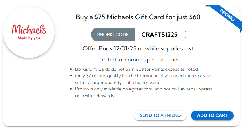Click the SEND TO A FRIEND button
Image resolution: width=248 pixels, height=133 pixels.
click(160, 115)
